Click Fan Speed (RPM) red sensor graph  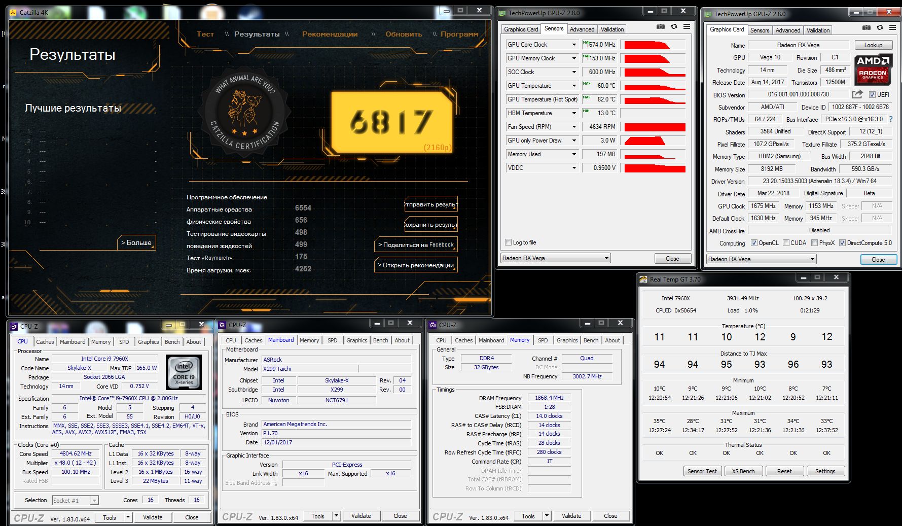pyautogui.click(x=654, y=127)
